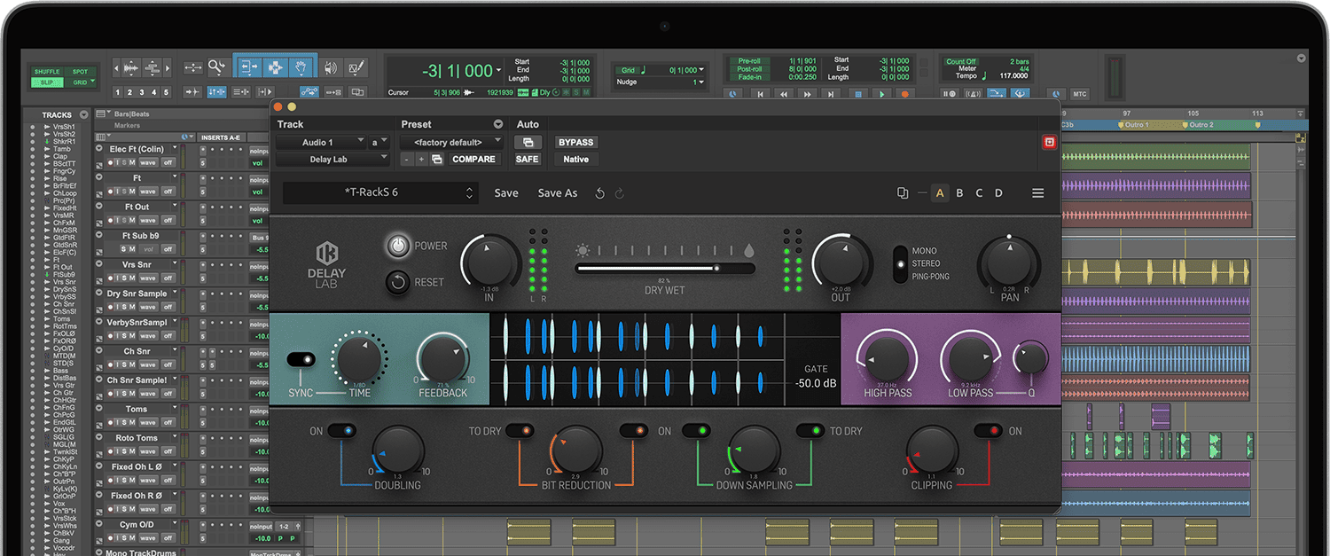
Task: Click the Delay Lab power button
Action: pyautogui.click(x=398, y=246)
